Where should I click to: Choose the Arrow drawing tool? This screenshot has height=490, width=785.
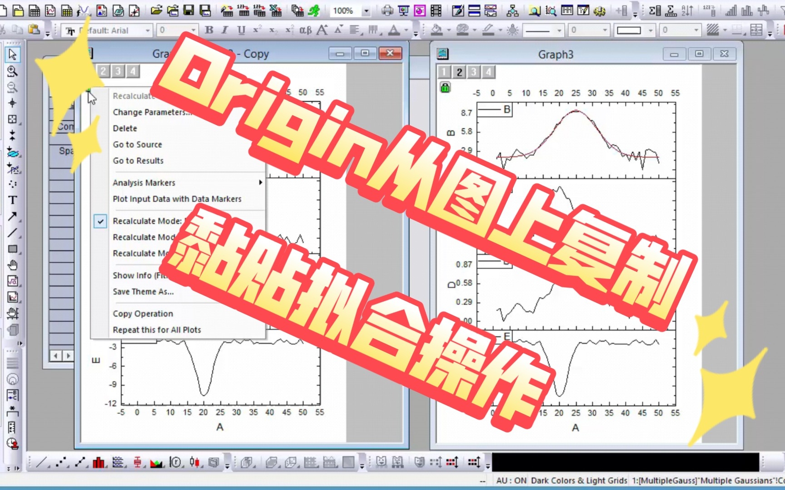(x=12, y=216)
